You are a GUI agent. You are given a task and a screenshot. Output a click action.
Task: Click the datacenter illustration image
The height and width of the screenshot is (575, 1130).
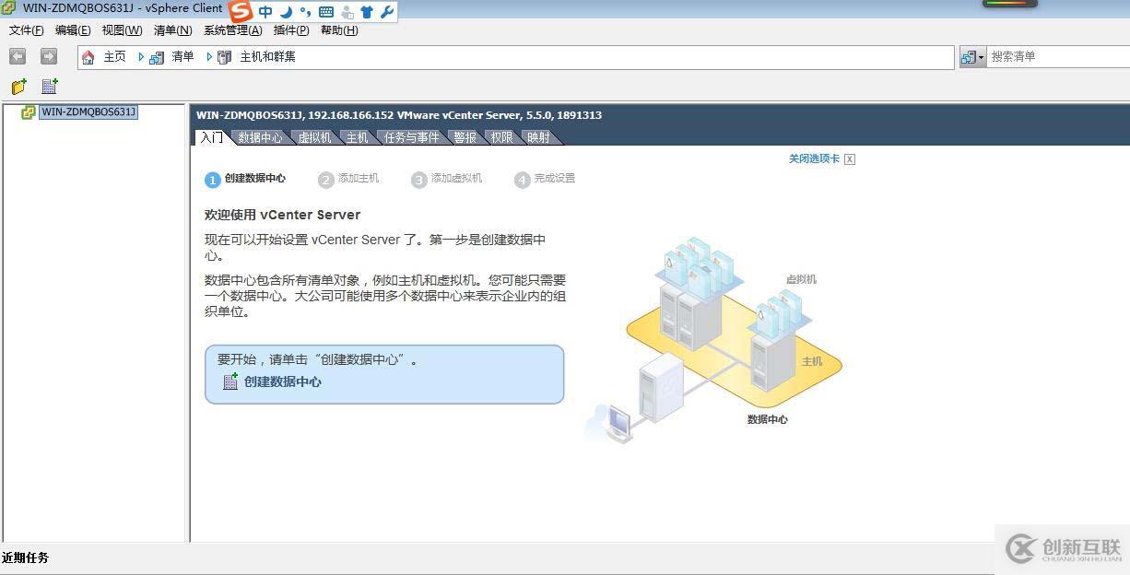tap(714, 339)
